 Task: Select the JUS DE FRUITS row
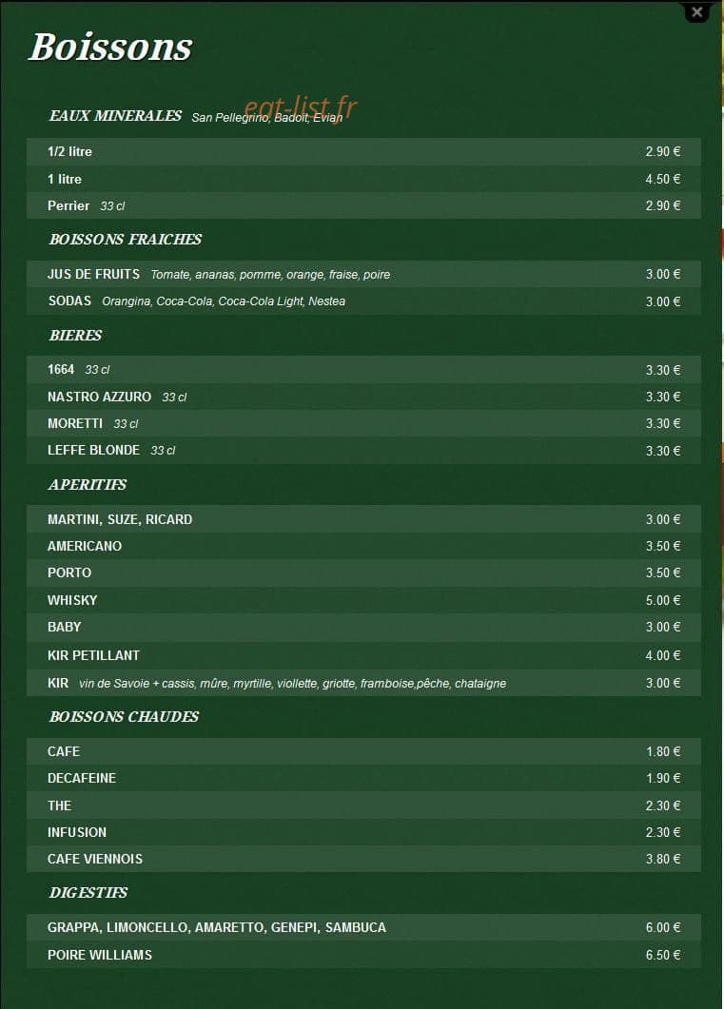coord(363,274)
